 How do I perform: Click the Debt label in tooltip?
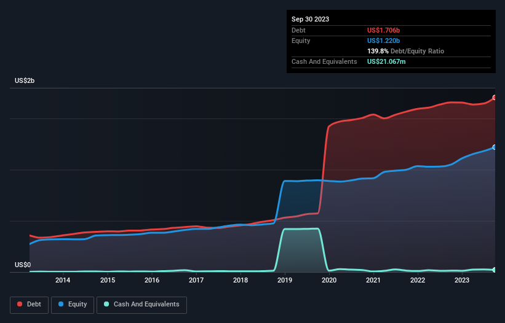point(298,30)
